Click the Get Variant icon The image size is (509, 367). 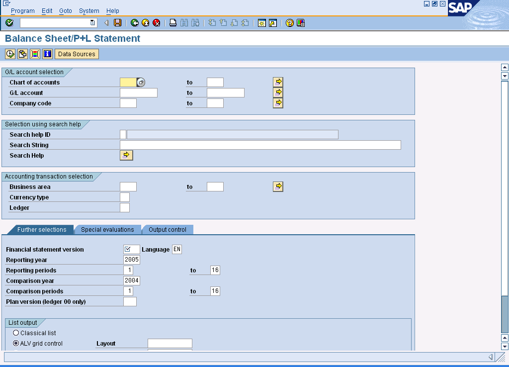point(22,54)
